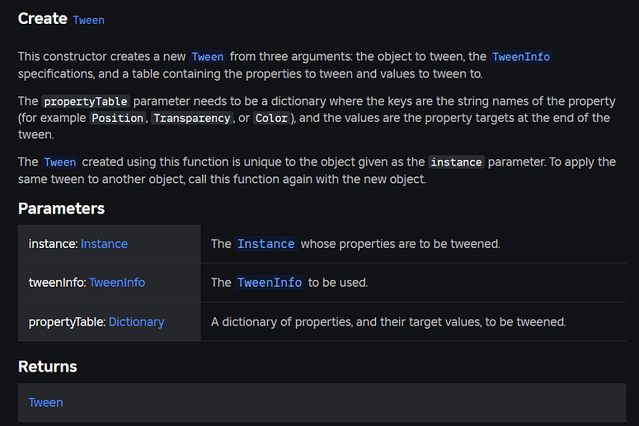This screenshot has width=639, height=426.
Task: Open TweenInfo type link beside tweenInfo parameter
Action: (x=117, y=283)
